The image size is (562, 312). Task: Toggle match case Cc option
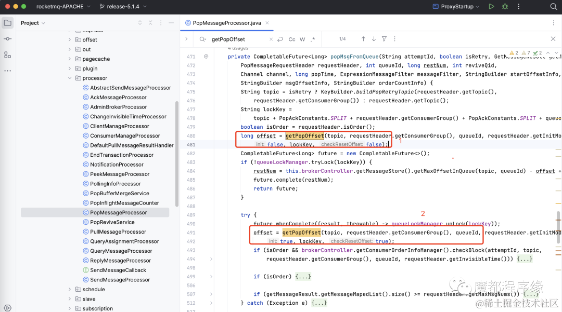292,39
